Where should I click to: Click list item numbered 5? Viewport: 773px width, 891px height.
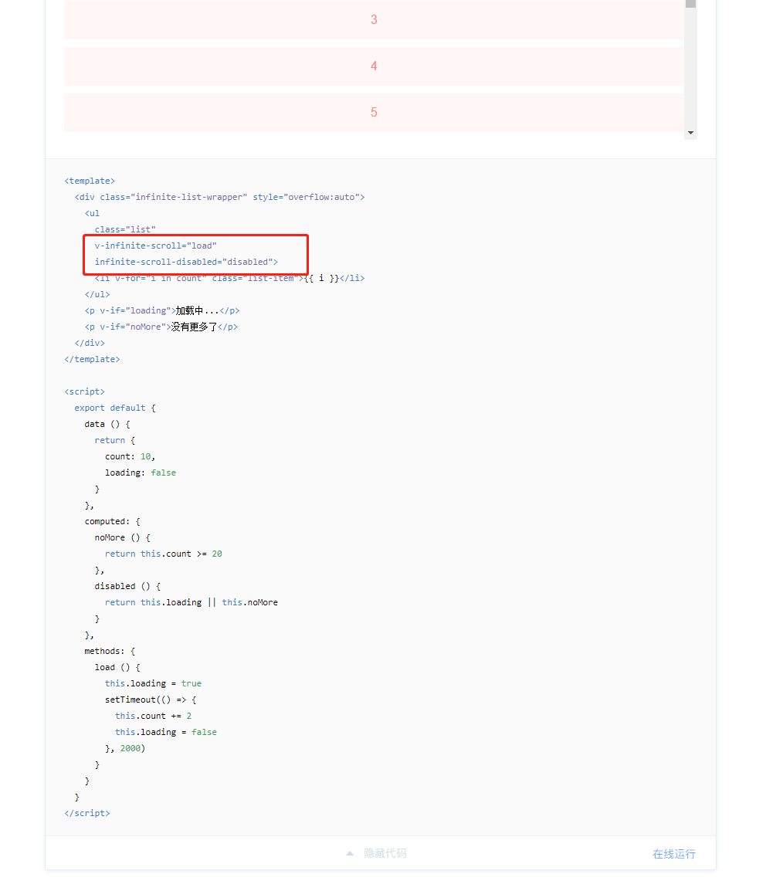pyautogui.click(x=374, y=113)
